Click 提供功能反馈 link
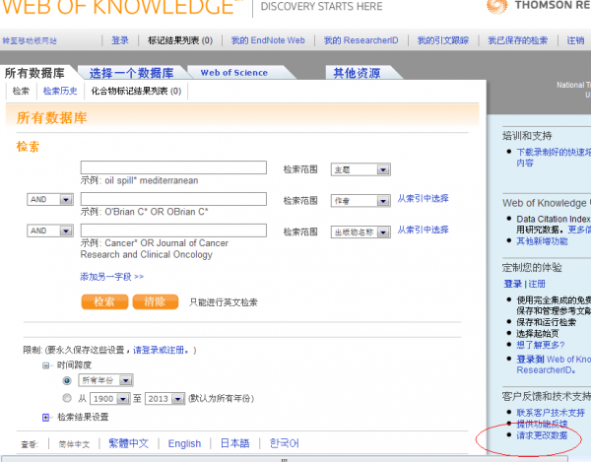 click(x=542, y=424)
